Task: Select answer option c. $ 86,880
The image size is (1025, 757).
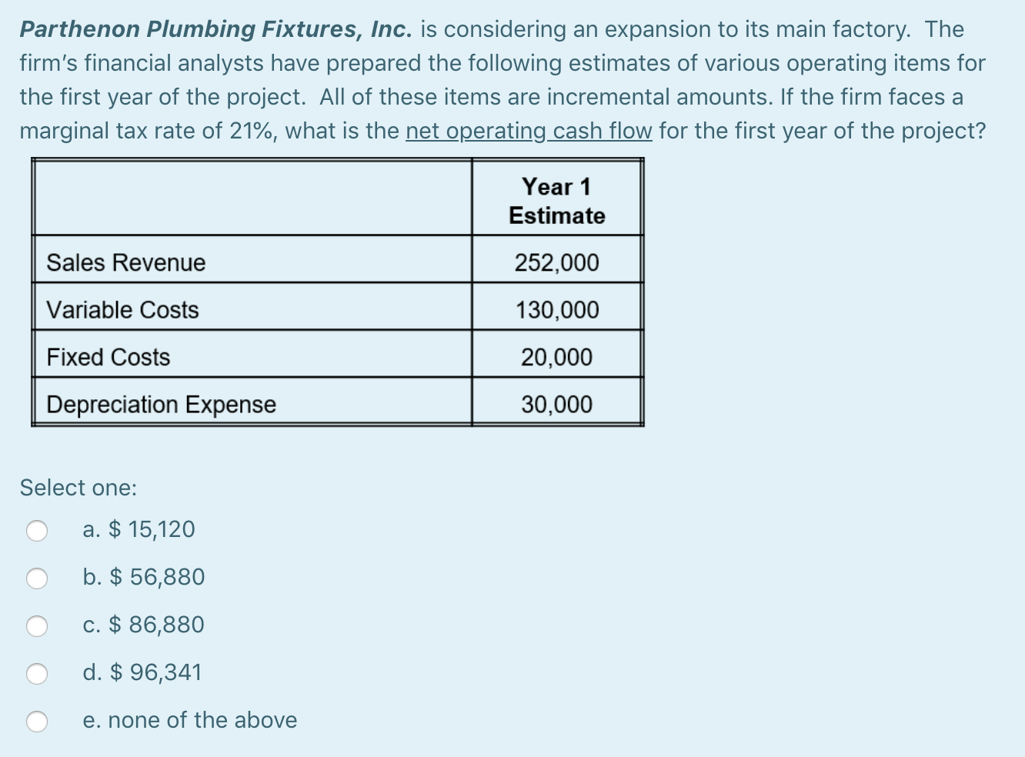Action: coord(37,625)
